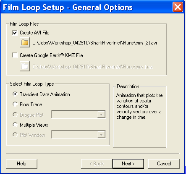Uncheck the Create AVI File checkbox
Image resolution: width=186 pixels, height=175 pixels.
15,33
